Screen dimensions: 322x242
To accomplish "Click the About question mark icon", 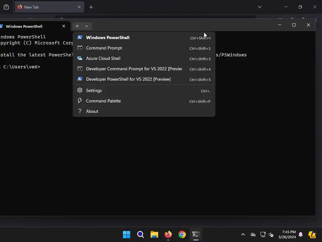I will 80,111.
